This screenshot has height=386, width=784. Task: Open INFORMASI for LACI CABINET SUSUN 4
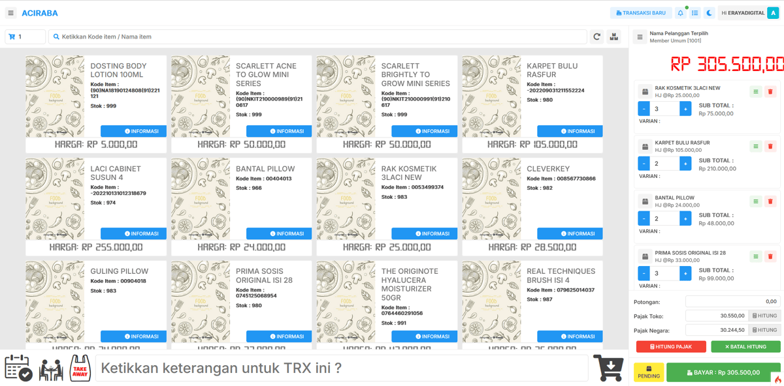133,233
